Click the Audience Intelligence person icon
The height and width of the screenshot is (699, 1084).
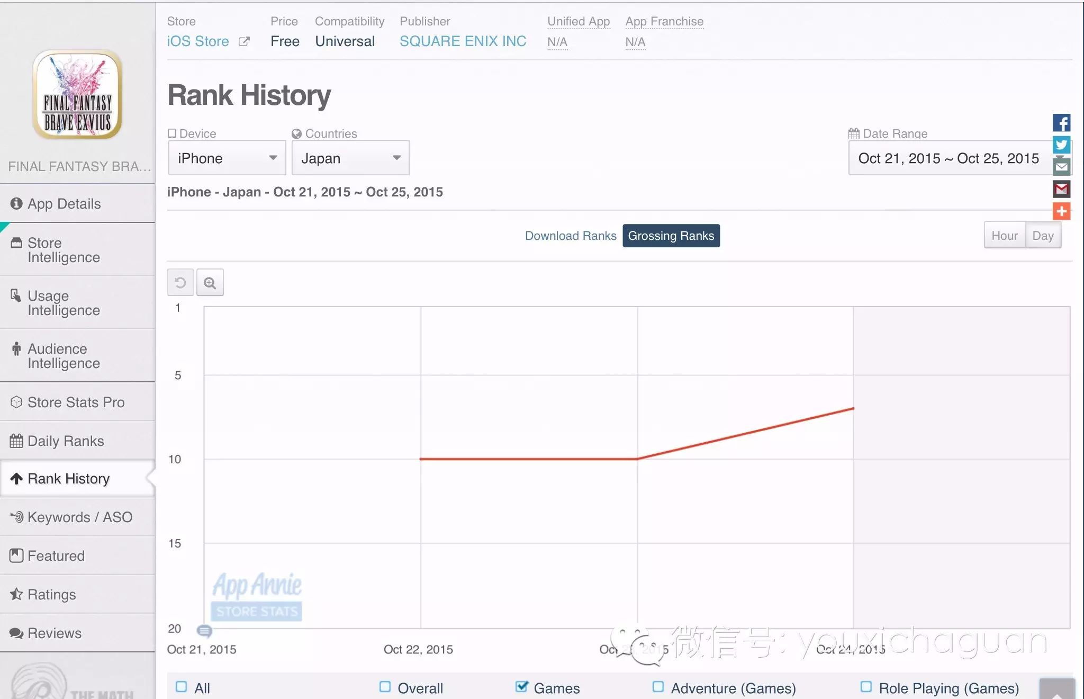click(x=16, y=348)
